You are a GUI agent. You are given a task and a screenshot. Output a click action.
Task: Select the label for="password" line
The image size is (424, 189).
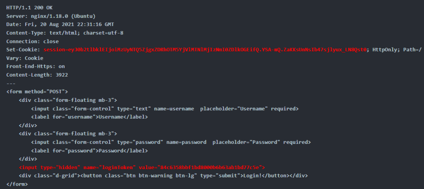click(x=89, y=151)
